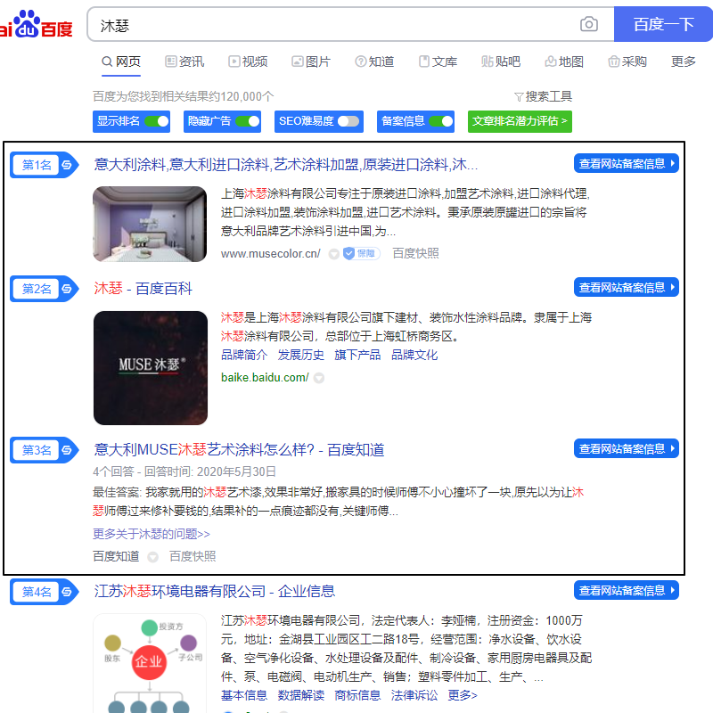Click the 发展历史 sublink
Viewport: 713px width, 713px height.
[301, 355]
